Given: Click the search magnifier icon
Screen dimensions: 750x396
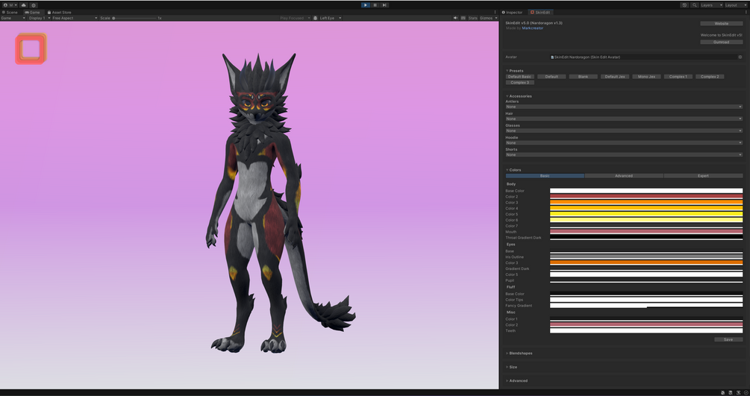Looking at the screenshot, I should (695, 5).
